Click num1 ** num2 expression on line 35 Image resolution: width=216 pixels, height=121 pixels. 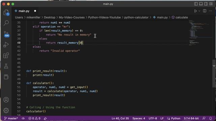60,23
